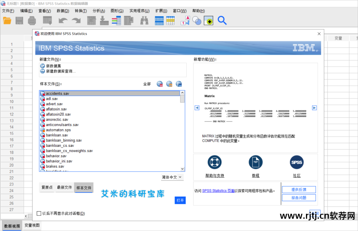The height and width of the screenshot is (231, 358).
Task: Click row 5 header in data grid
Action: click(x=12, y=70)
